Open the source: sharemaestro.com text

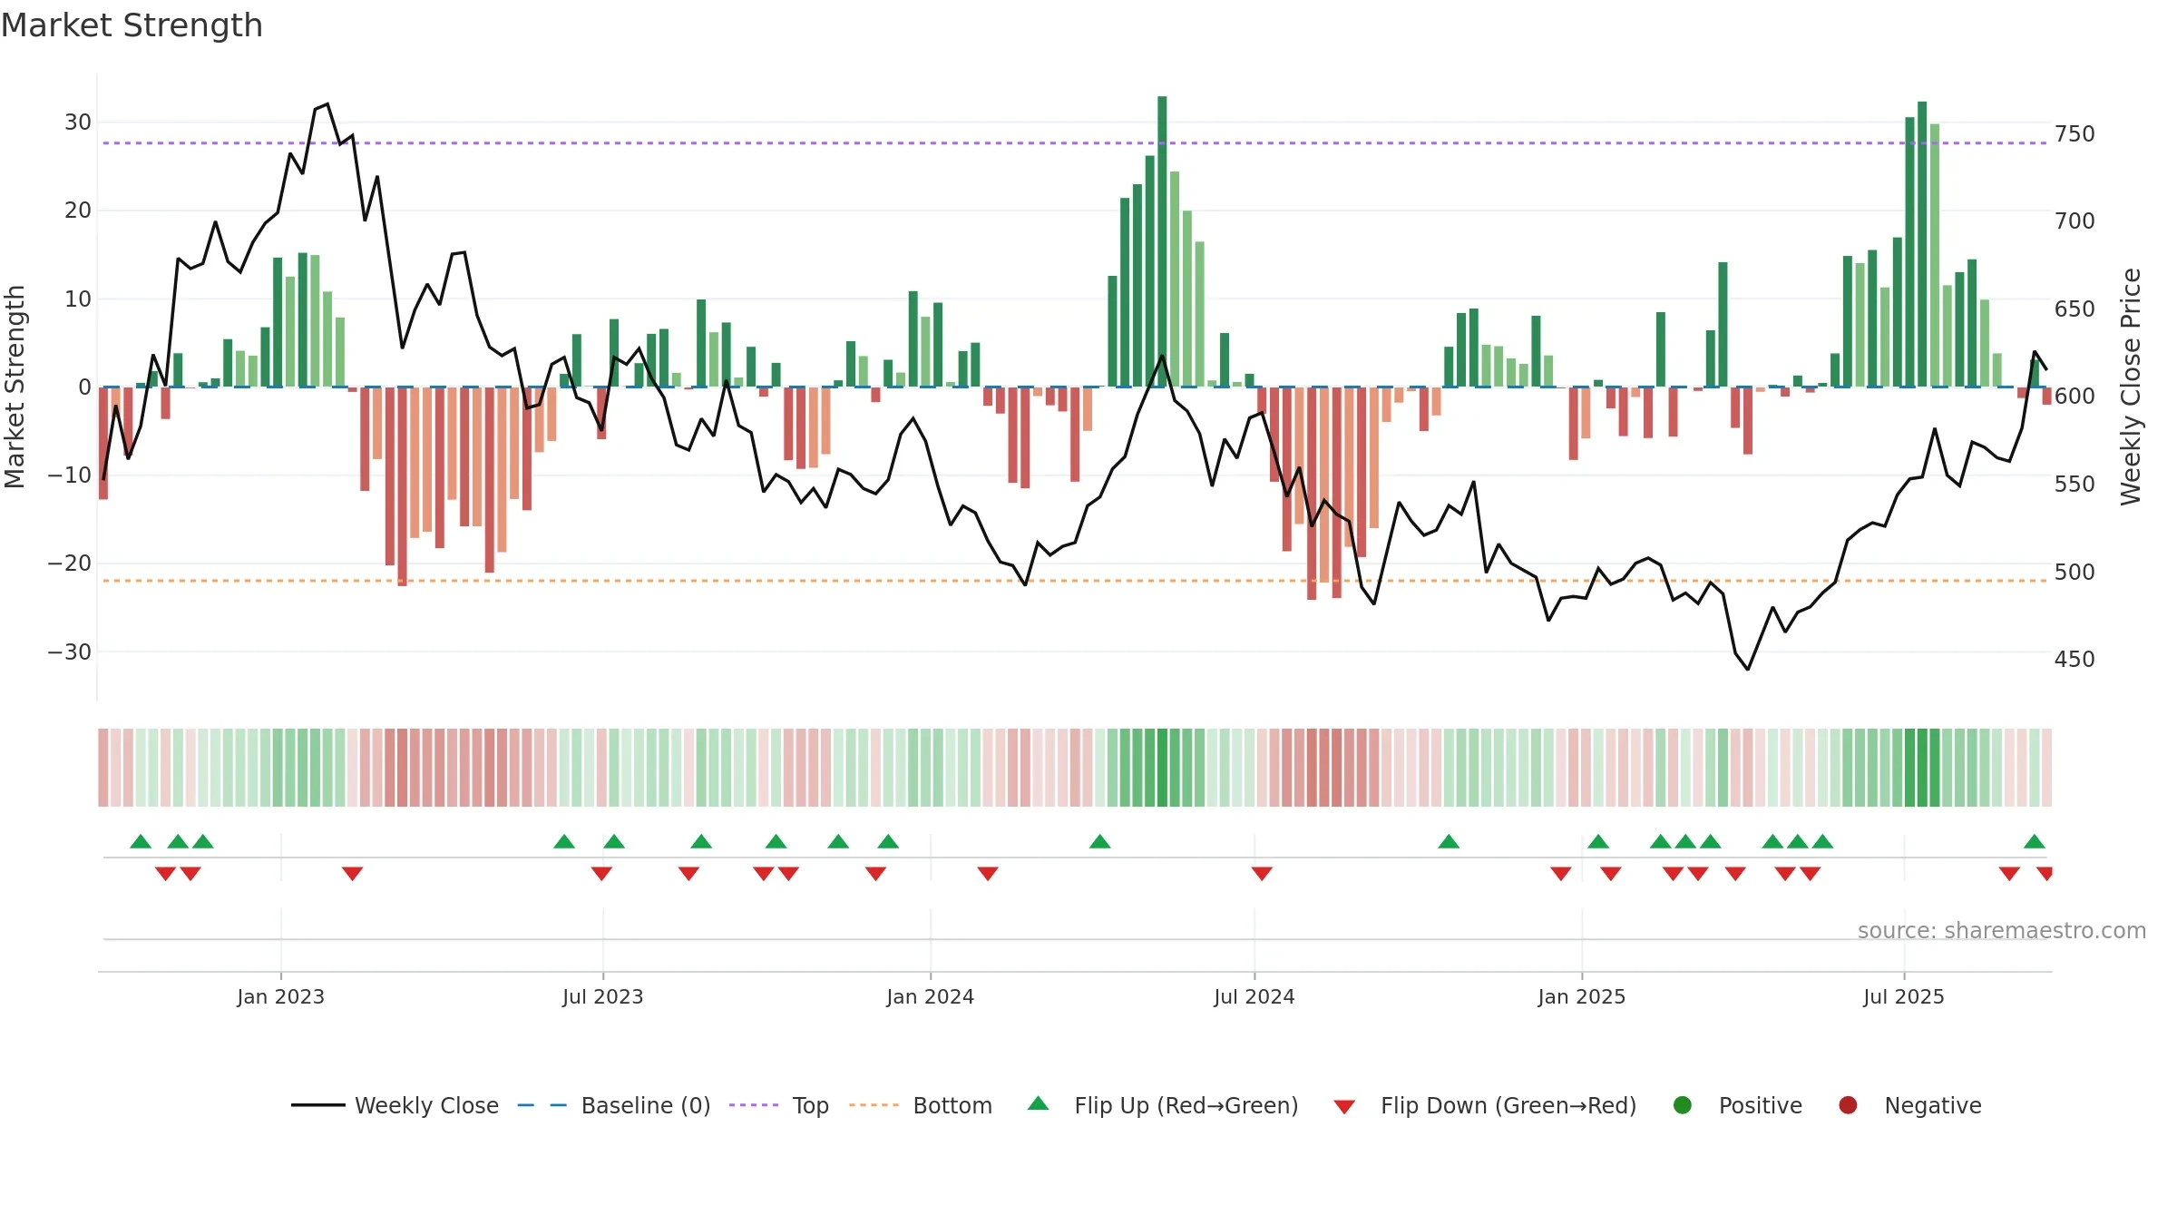2002,930
